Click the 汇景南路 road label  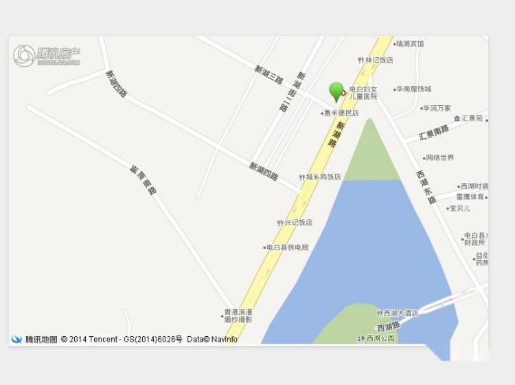(434, 132)
